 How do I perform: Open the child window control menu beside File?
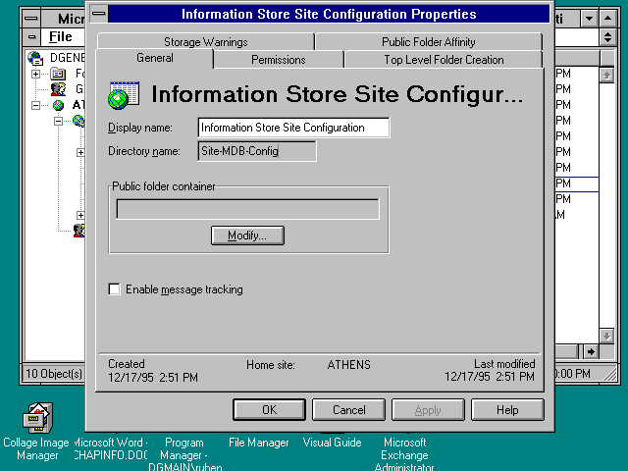coord(31,37)
